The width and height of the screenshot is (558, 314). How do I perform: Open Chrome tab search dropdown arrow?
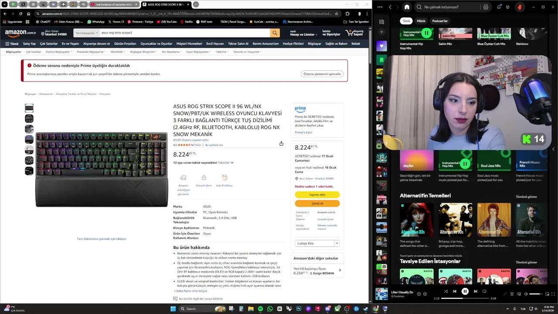[x=5, y=4]
